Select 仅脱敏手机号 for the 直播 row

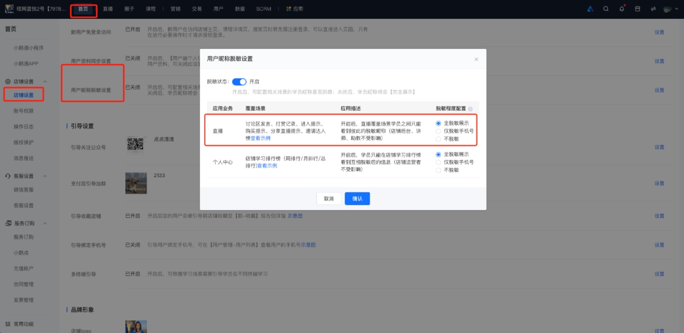(437, 130)
